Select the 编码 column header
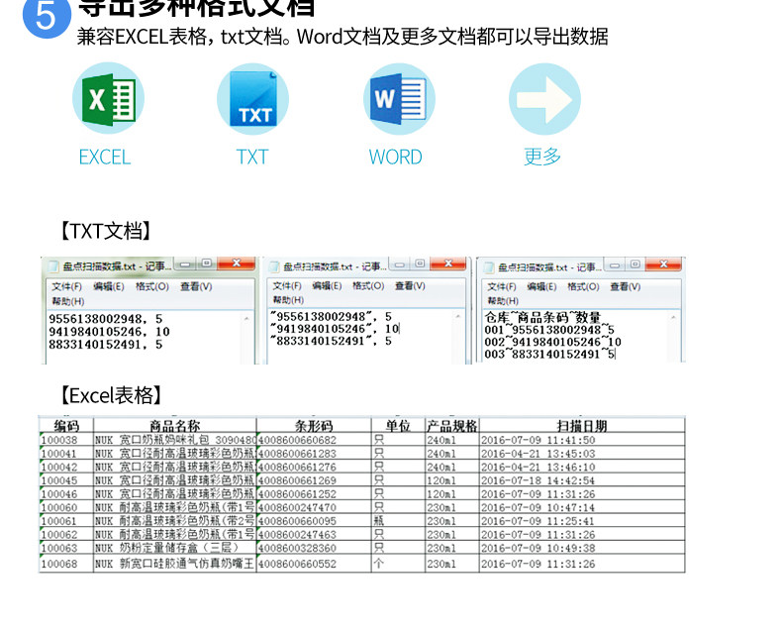This screenshot has width=782, height=634. coord(66,426)
